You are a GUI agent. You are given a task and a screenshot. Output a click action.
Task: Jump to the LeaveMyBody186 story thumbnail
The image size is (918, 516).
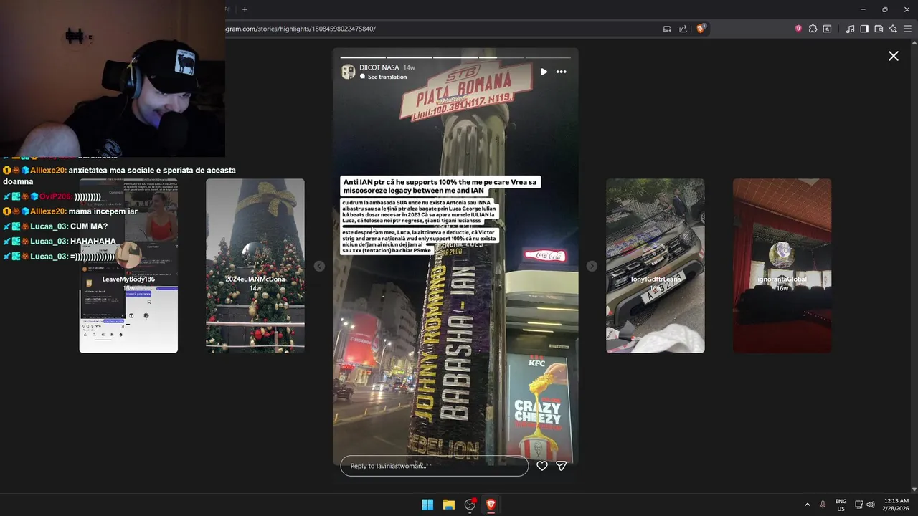point(128,266)
